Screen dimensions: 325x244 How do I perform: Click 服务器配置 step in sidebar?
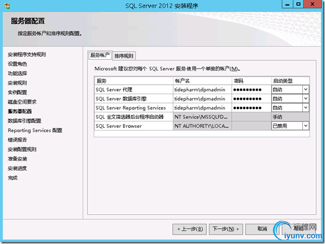click(20, 111)
